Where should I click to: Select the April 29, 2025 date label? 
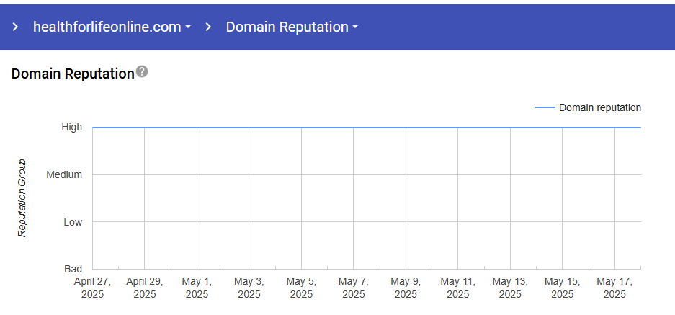144,288
